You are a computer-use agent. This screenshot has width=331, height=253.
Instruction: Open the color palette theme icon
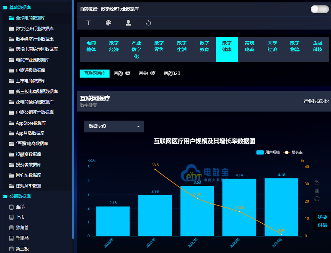[108, 23]
